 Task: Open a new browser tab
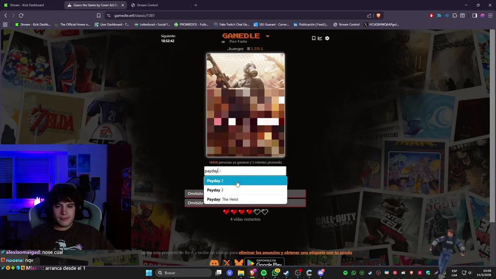click(x=196, y=5)
